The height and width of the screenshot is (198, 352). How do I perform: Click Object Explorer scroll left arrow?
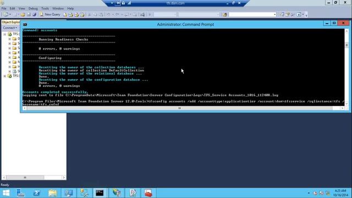pos(4,178)
